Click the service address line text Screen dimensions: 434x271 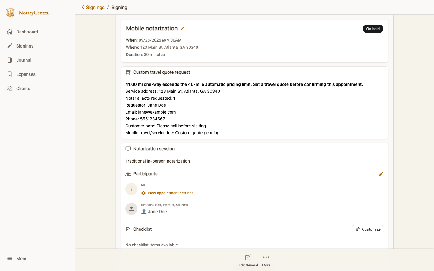(x=173, y=91)
